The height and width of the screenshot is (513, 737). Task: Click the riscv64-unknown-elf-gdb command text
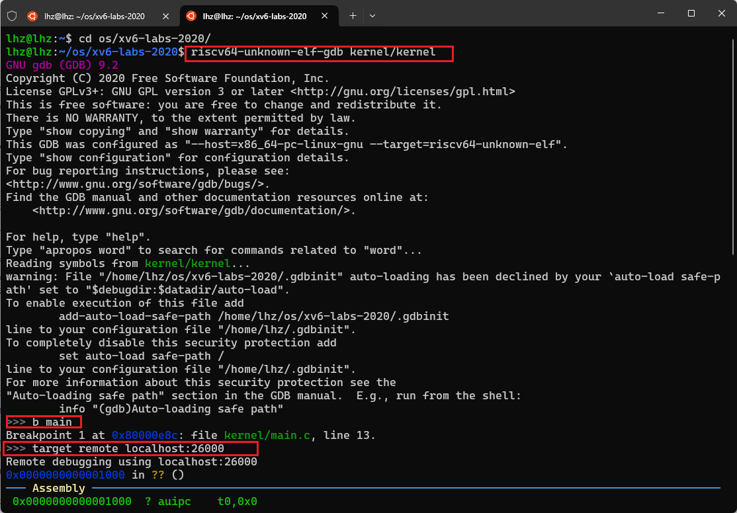tap(319, 53)
